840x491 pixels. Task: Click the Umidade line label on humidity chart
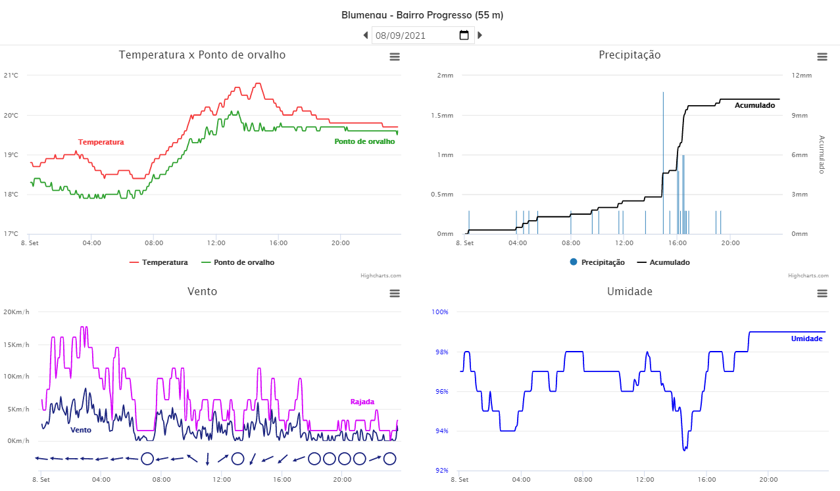coord(806,339)
